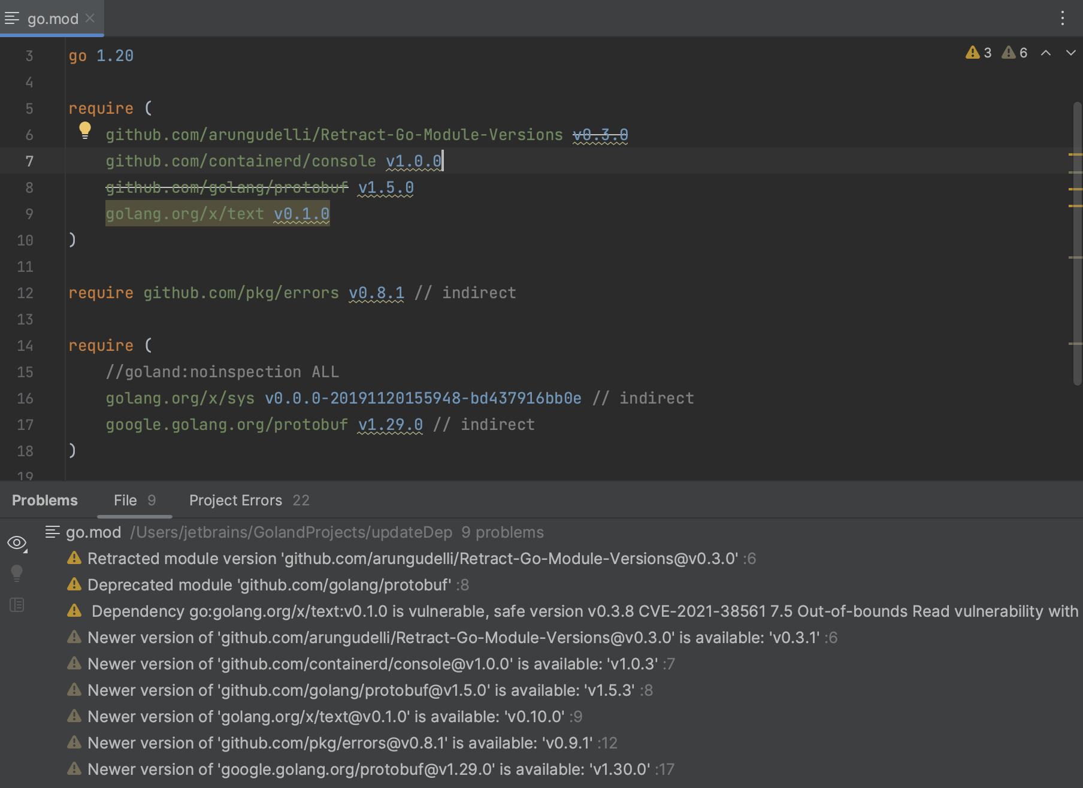Screen dimensions: 1083x788
Task: Click the top yellow warning stripe marker
Action: [1075, 154]
